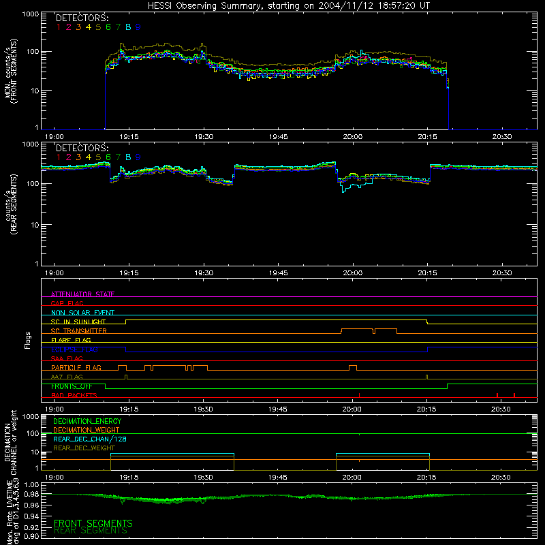Click red detector number 1 in the front segments legend

pyautogui.click(x=59, y=27)
